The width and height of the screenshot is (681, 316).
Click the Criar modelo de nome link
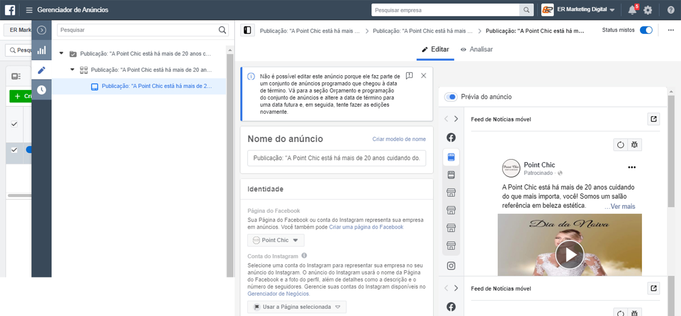[399, 139]
